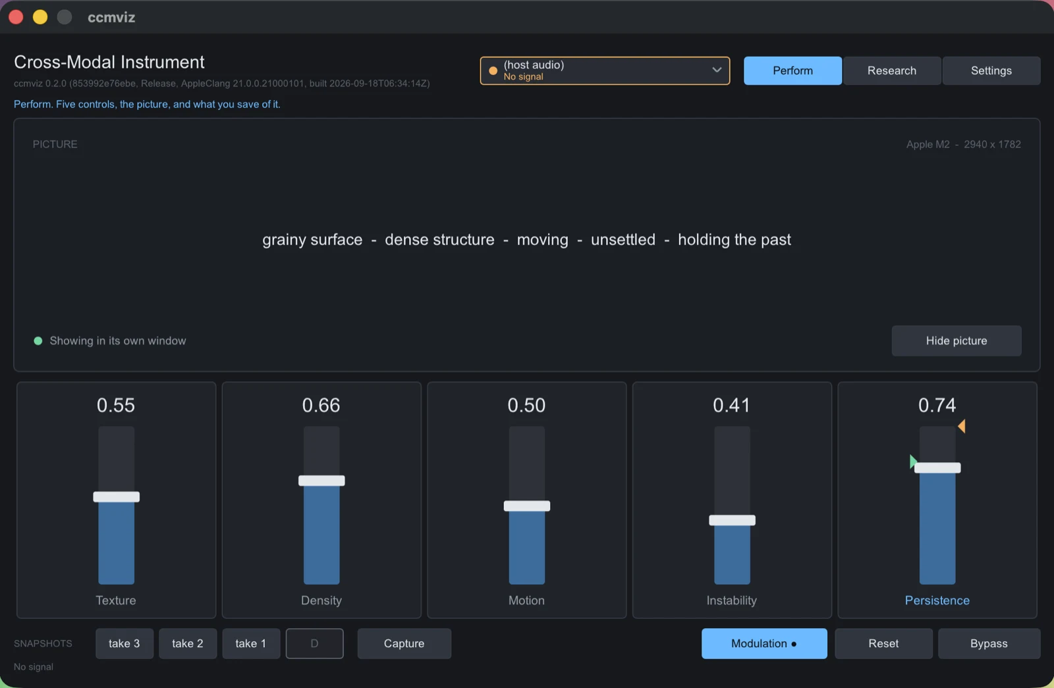1054x688 pixels.
Task: Select the Perform tab
Action: tap(792, 70)
